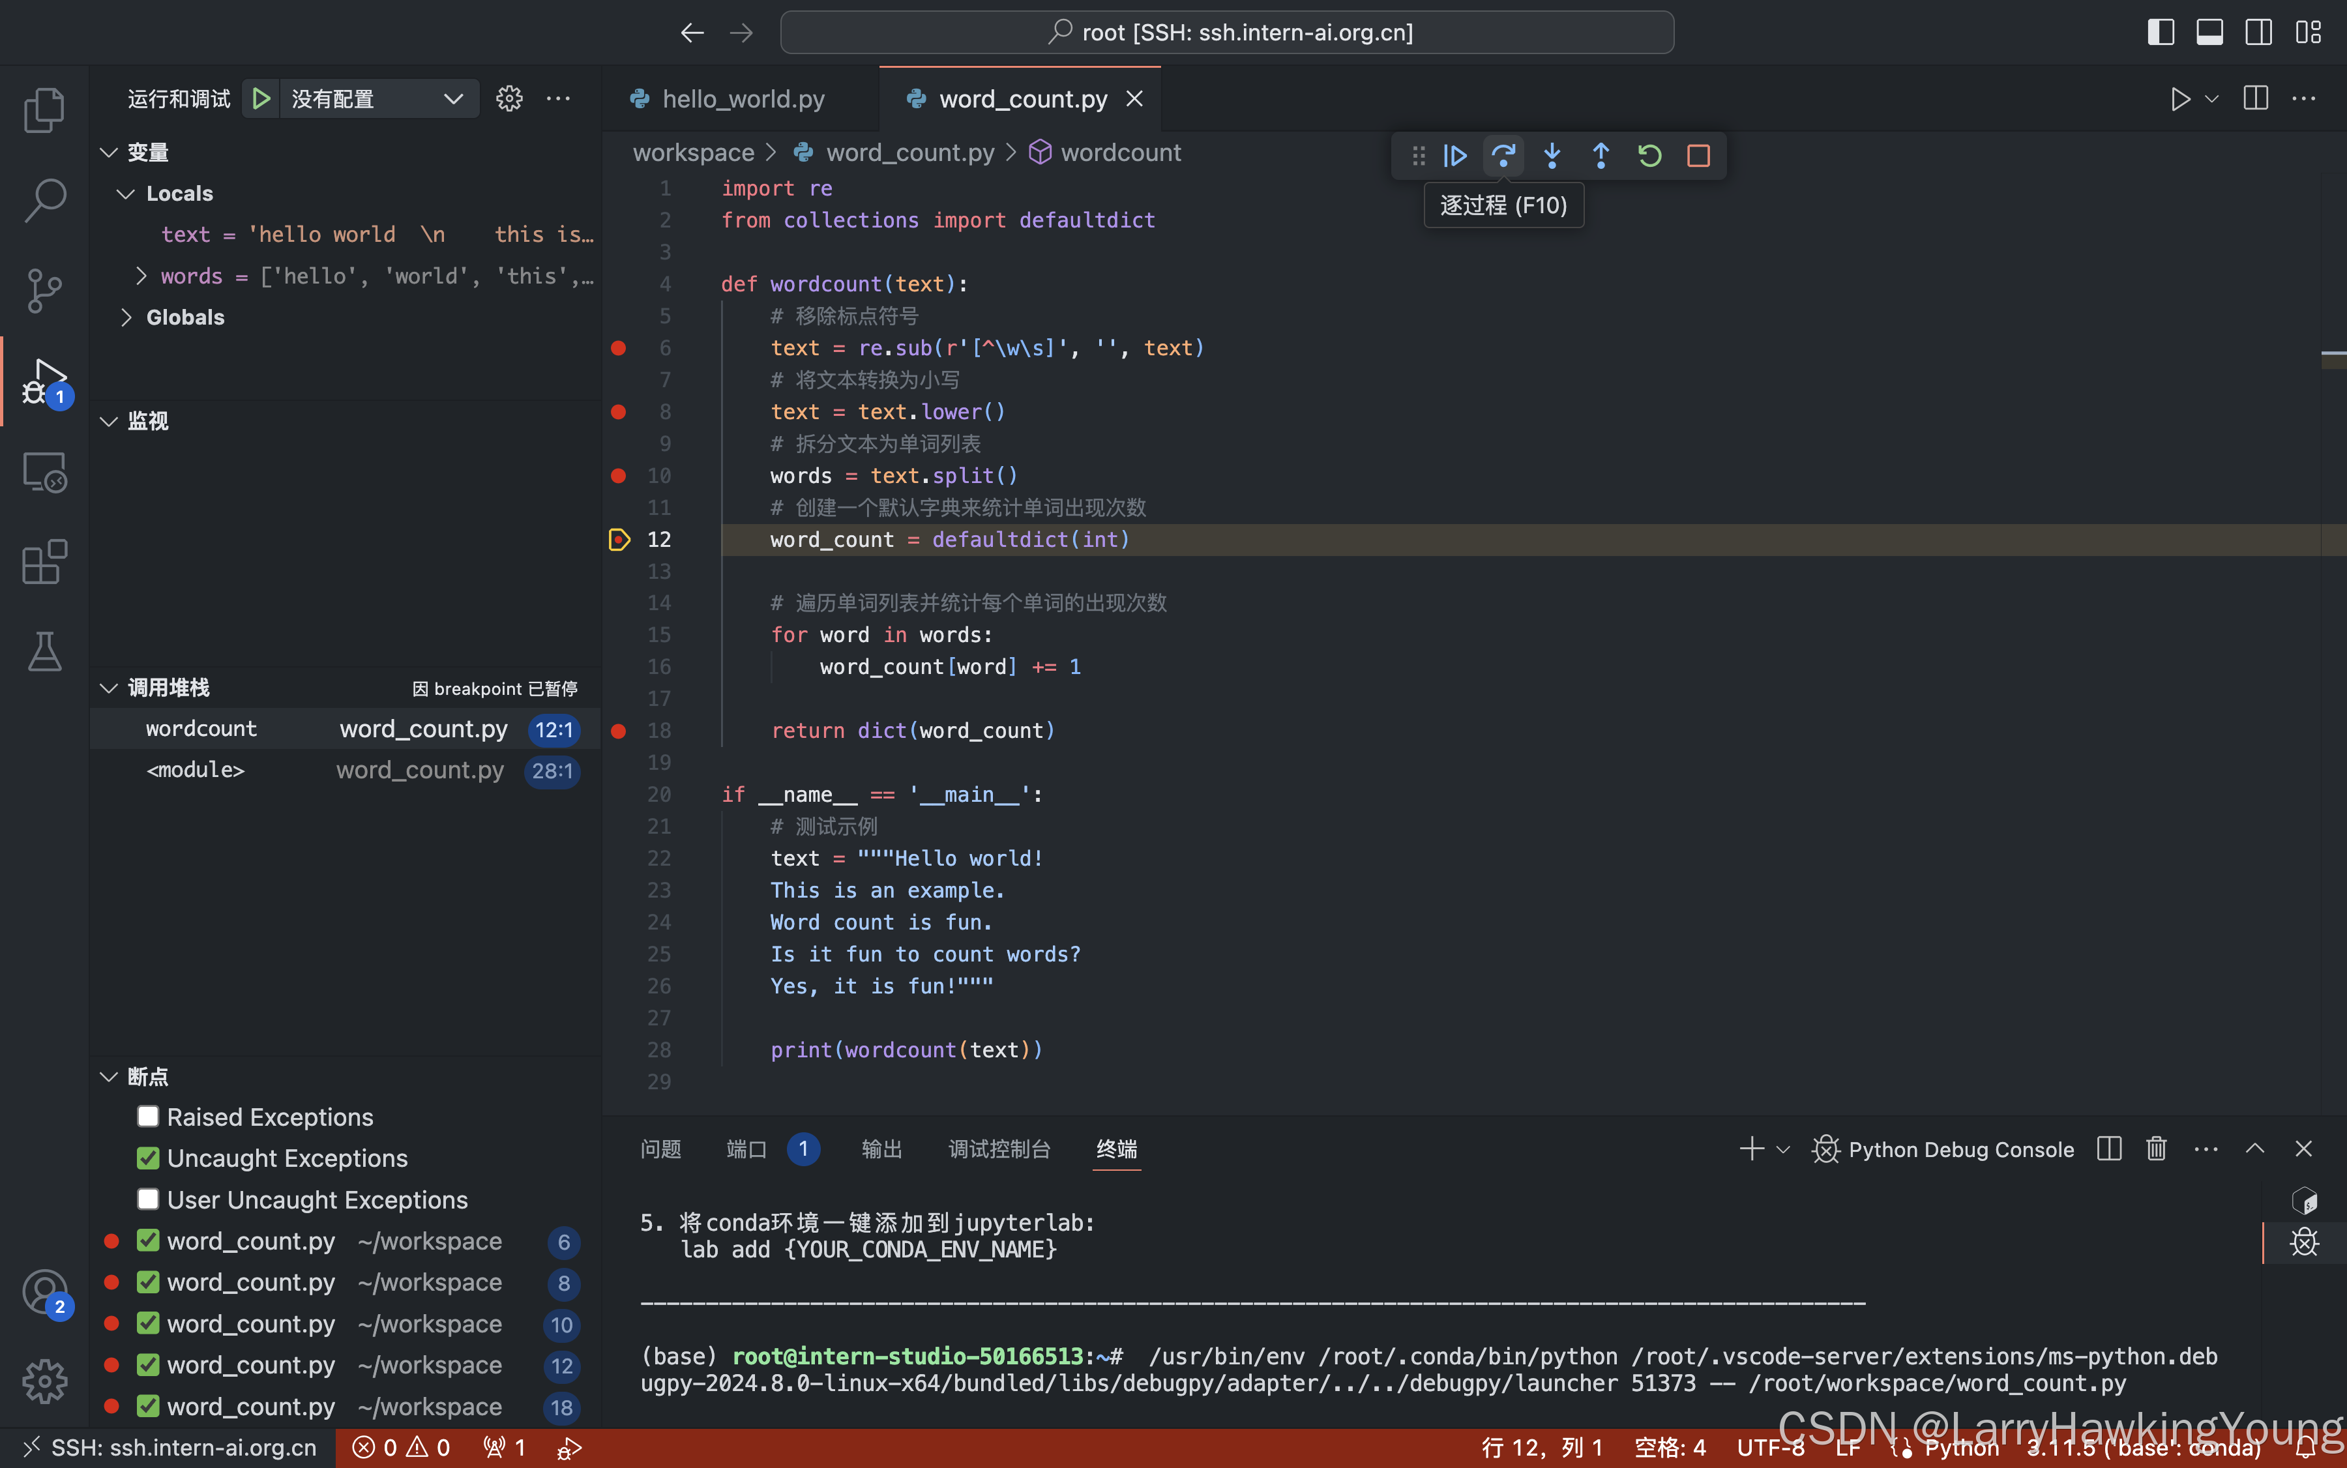Image resolution: width=2347 pixels, height=1468 pixels.
Task: Split the editor to the right
Action: tap(2256, 98)
